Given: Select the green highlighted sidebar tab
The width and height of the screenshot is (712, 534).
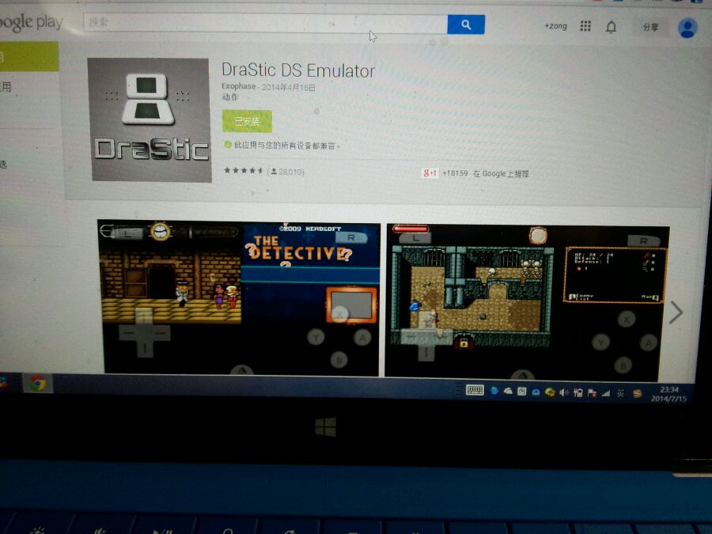Looking at the screenshot, I should click(28, 57).
